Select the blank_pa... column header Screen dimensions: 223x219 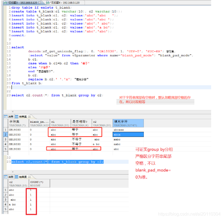coord(39,123)
